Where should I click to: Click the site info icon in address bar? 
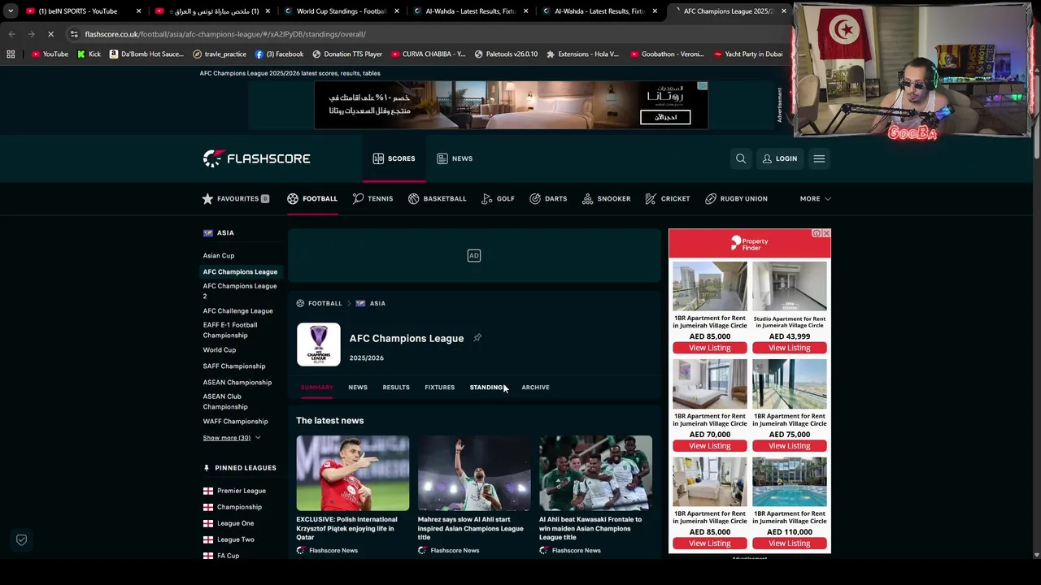coord(74,34)
